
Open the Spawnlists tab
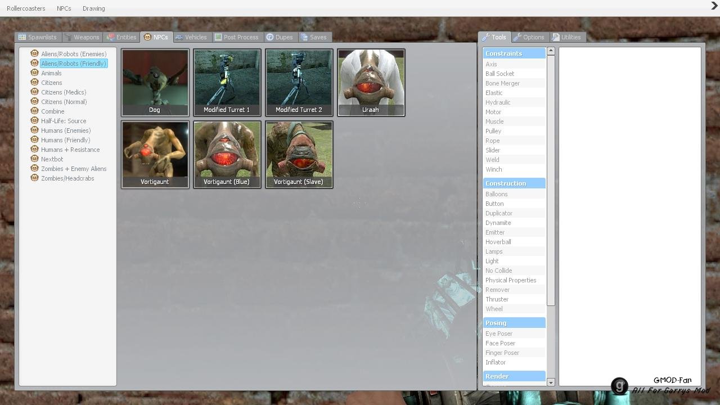click(x=38, y=37)
